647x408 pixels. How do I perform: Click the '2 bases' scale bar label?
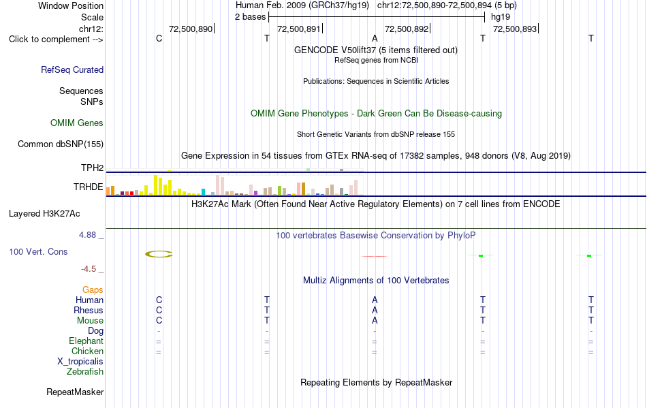[251, 17]
